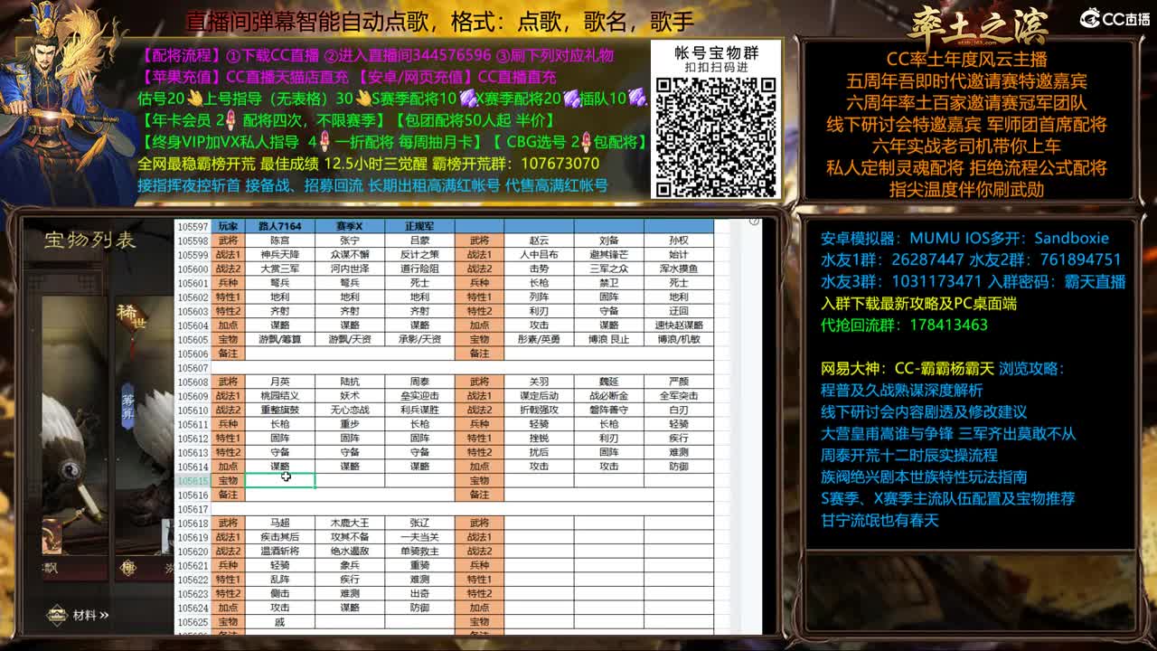Select the 大赏三军 cell
1157x651 pixels.
pyautogui.click(x=280, y=269)
